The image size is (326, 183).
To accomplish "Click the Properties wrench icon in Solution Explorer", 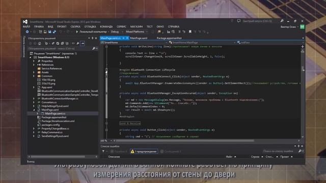I will coord(78,43).
